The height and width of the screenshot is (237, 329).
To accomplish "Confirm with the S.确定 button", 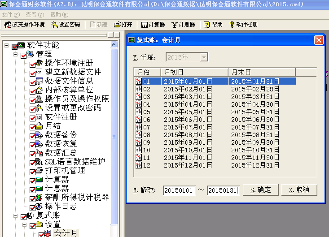I will click(x=261, y=190).
